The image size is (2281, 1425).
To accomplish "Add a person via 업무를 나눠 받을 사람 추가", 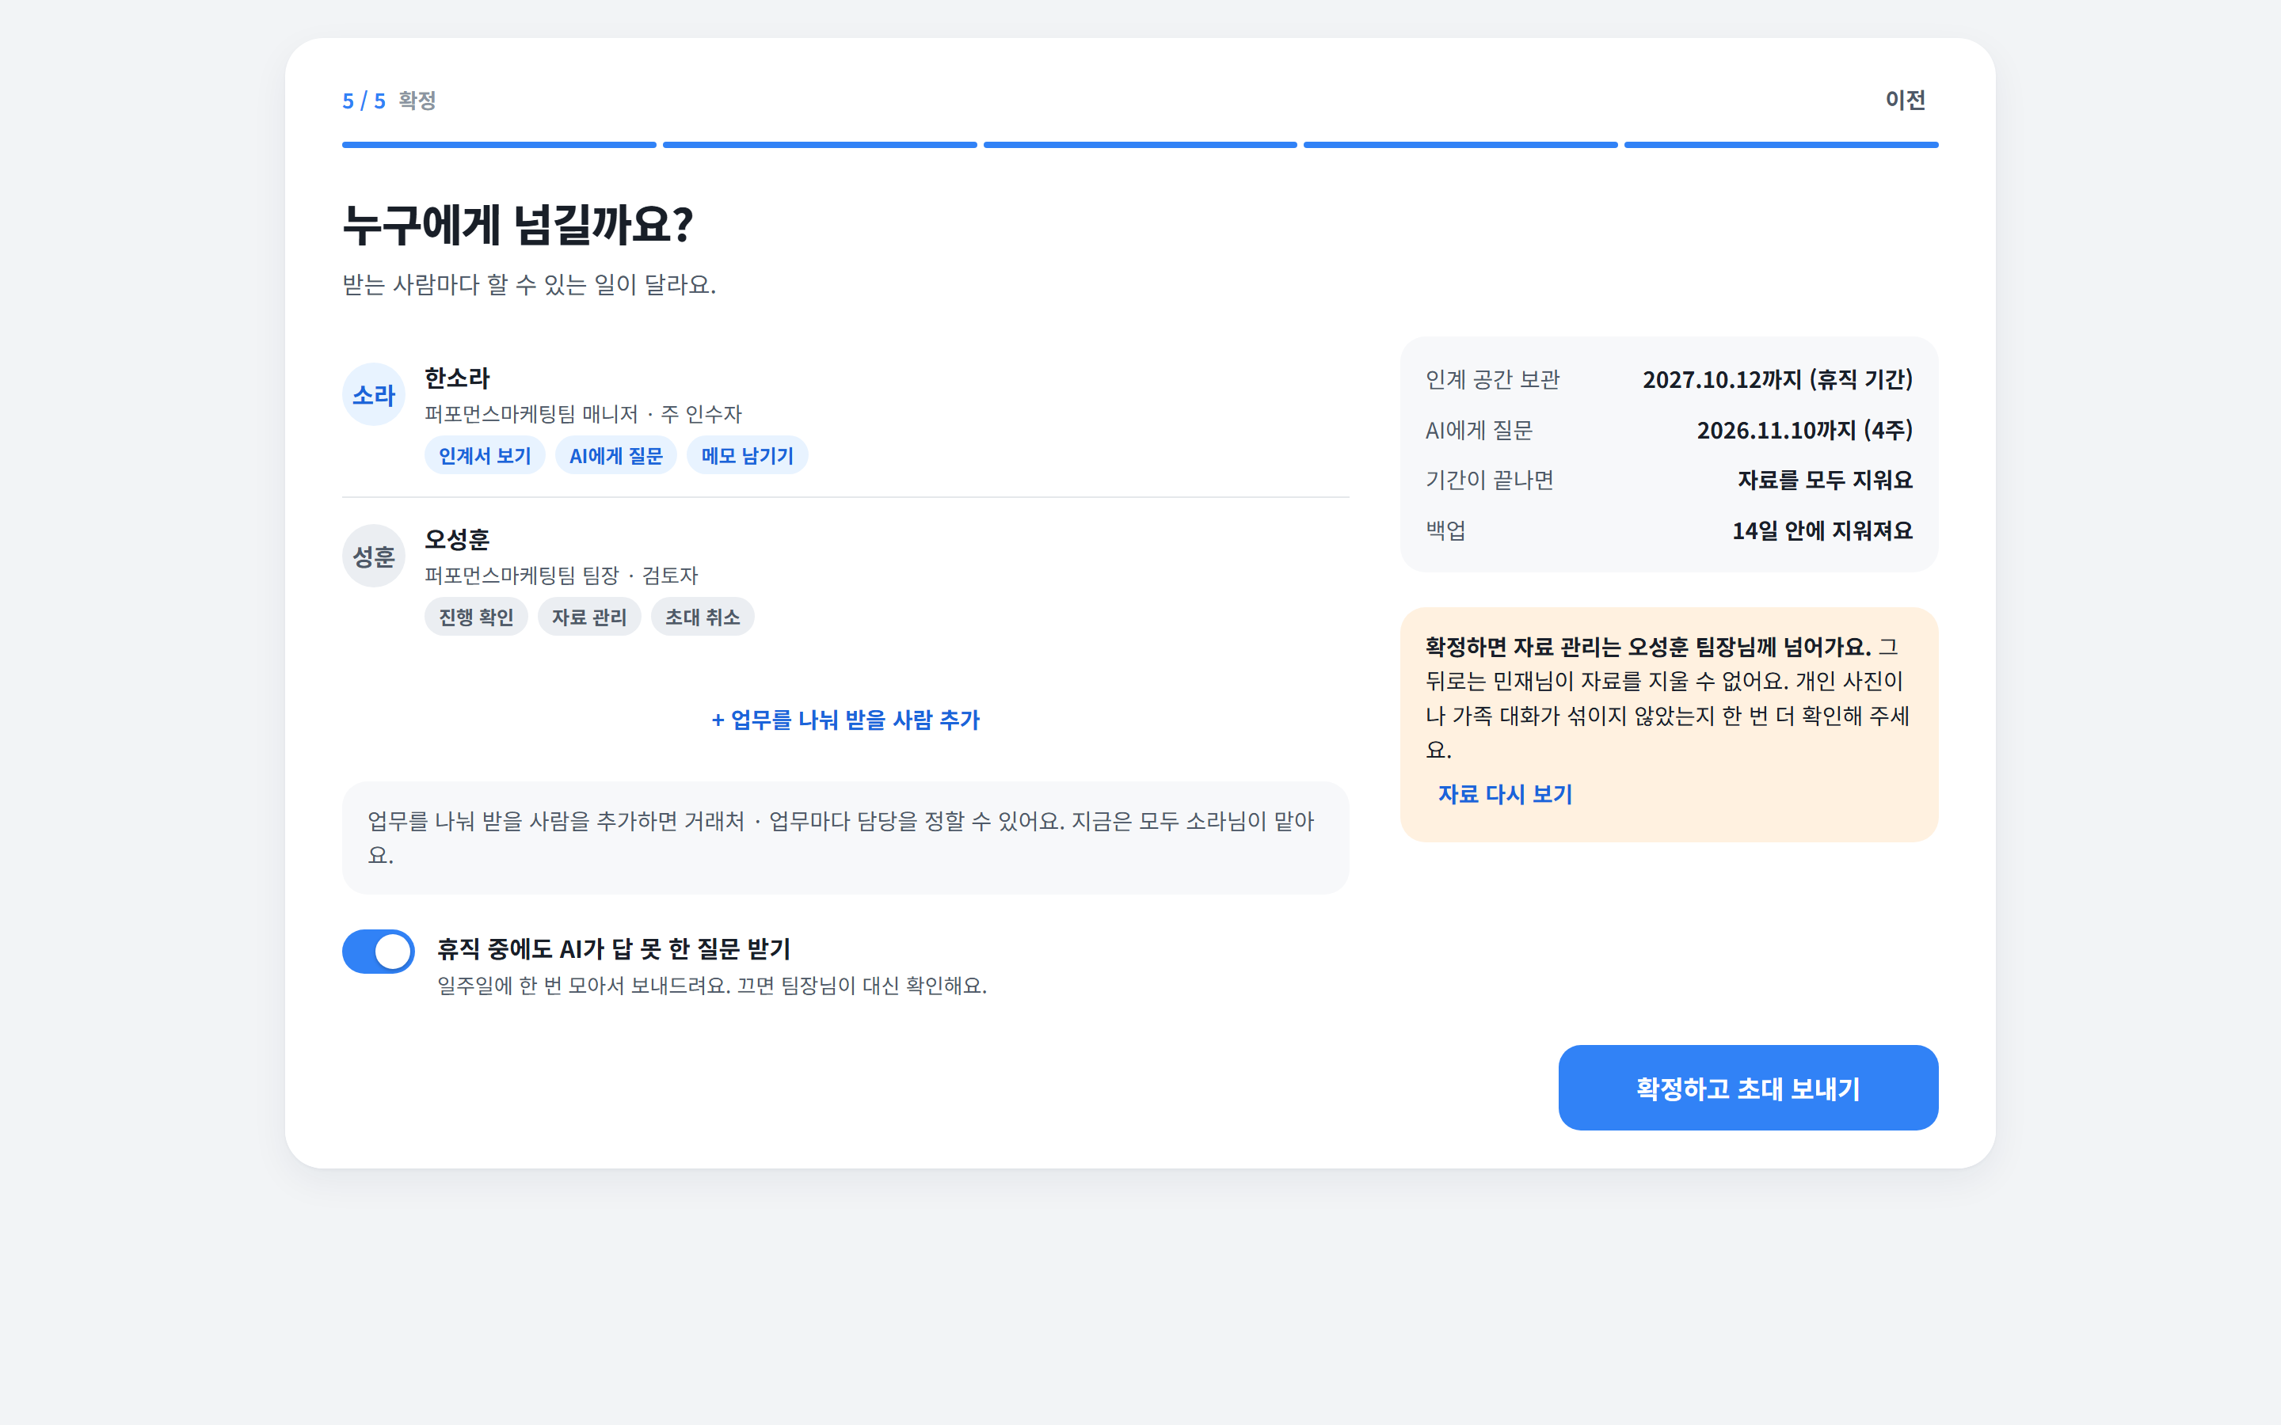I will tap(846, 720).
